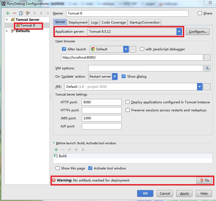Collapse Tomcat Server tree node
The height and width of the screenshot is (201, 216).
click(7, 20)
